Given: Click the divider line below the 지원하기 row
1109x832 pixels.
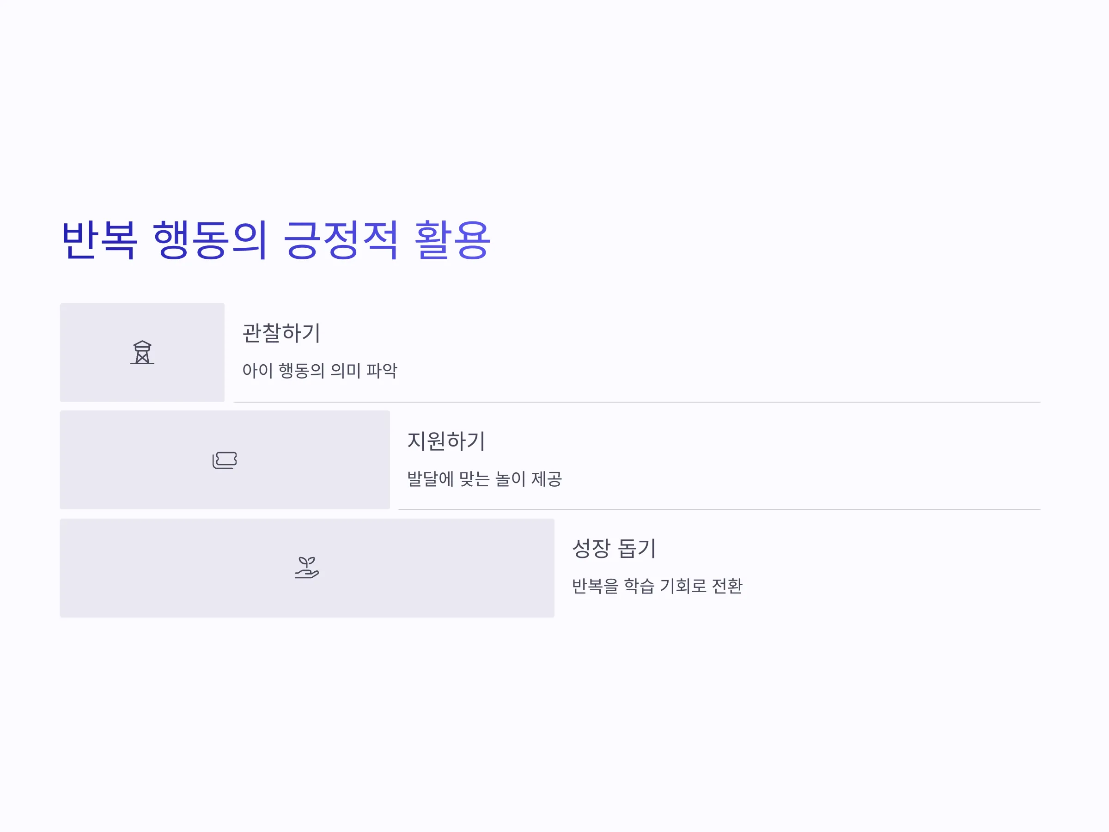Looking at the screenshot, I should (x=719, y=509).
